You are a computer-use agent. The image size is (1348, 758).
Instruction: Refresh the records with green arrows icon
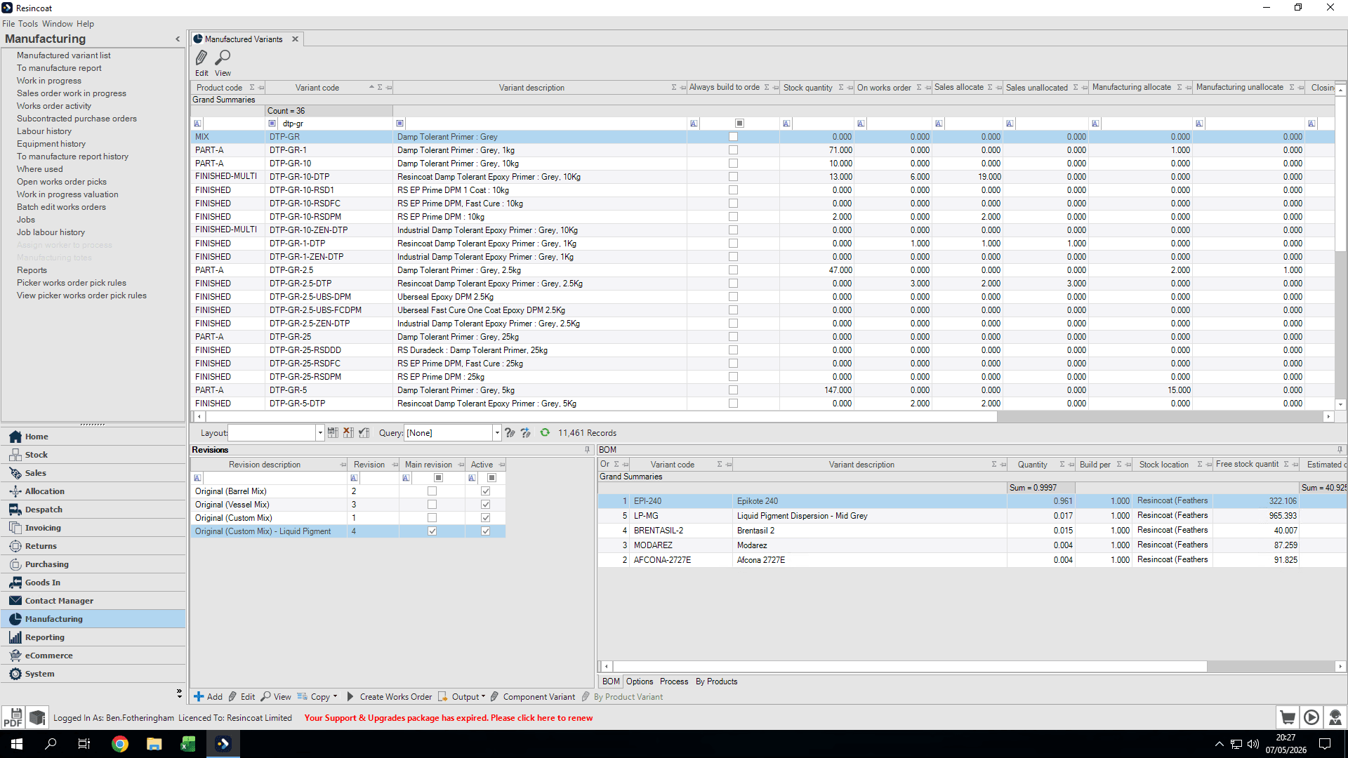tap(545, 433)
